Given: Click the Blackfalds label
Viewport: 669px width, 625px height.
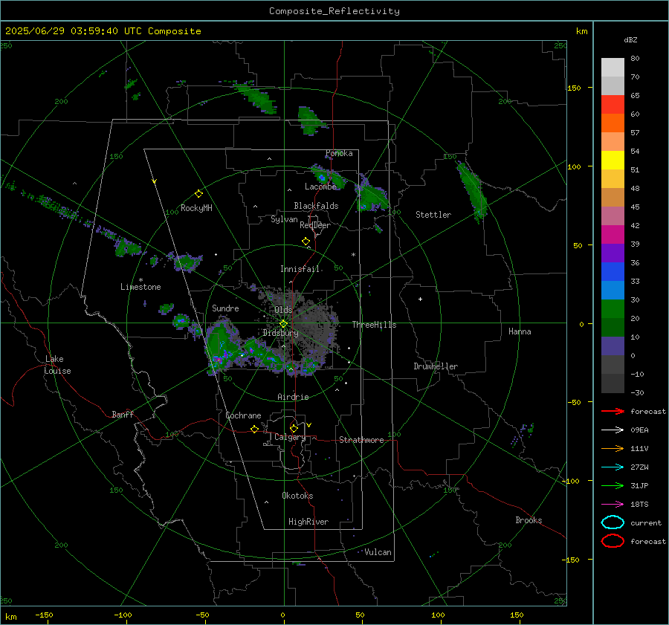Looking at the screenshot, I should tap(316, 206).
